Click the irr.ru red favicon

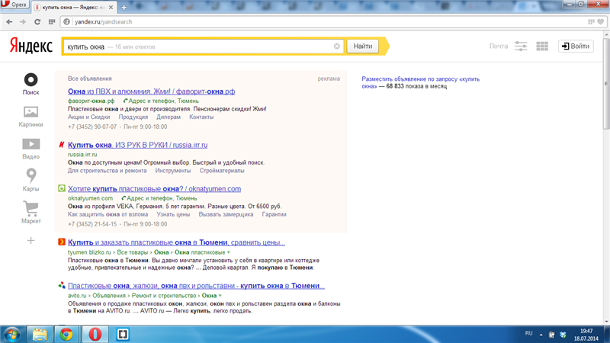(x=62, y=145)
